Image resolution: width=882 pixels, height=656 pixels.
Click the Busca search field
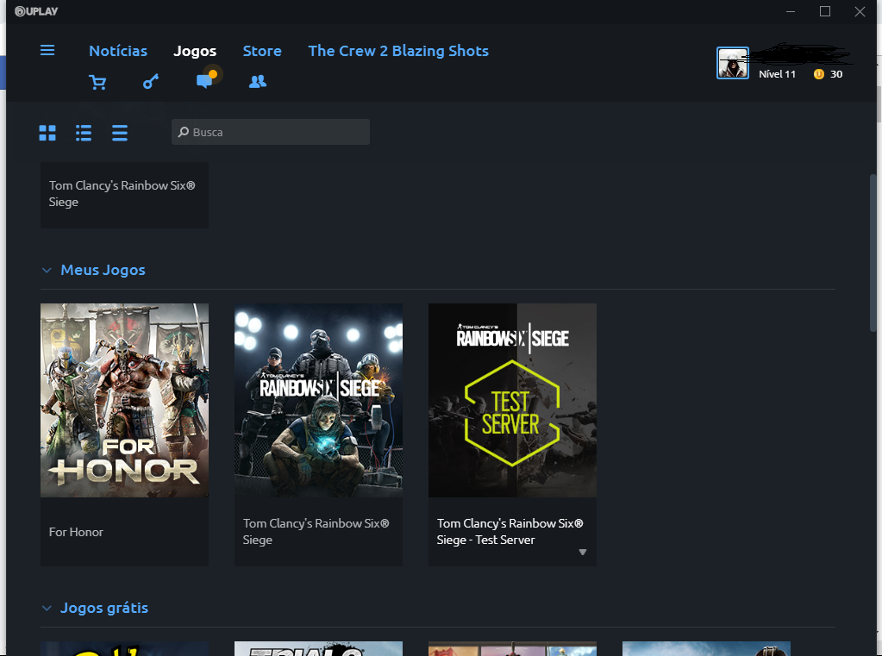point(271,132)
